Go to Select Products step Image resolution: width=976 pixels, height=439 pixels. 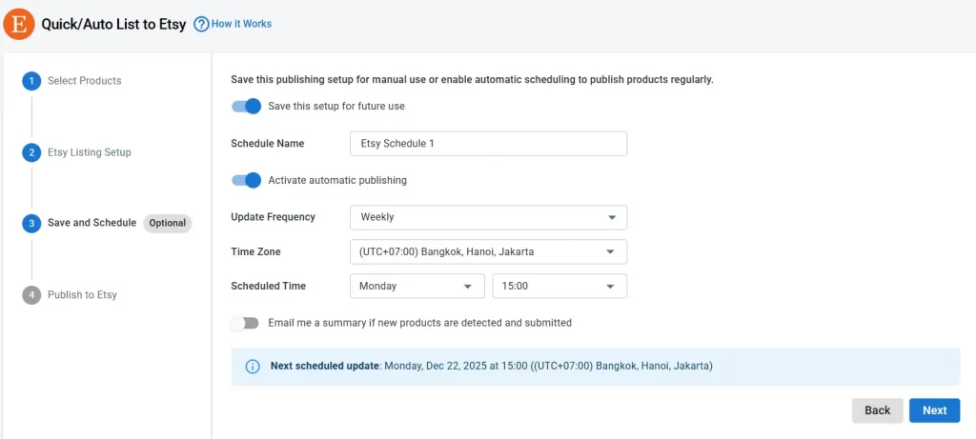(x=85, y=81)
